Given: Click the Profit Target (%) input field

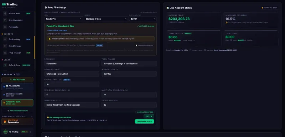Looking at the screenshot, I should (72, 84).
